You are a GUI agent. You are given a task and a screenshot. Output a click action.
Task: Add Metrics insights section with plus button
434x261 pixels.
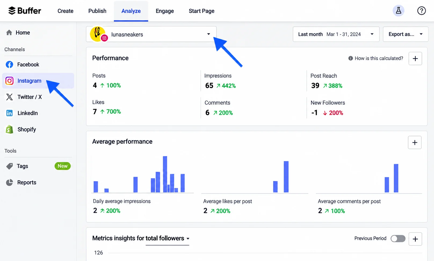pos(415,239)
